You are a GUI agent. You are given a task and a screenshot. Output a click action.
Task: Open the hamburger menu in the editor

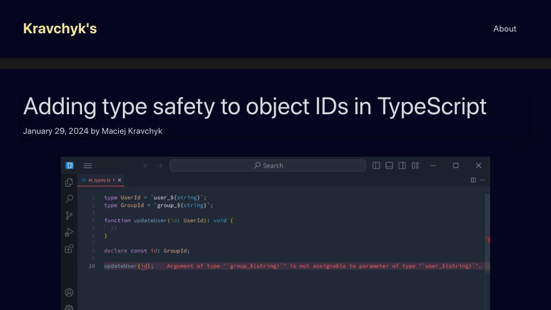coord(87,165)
